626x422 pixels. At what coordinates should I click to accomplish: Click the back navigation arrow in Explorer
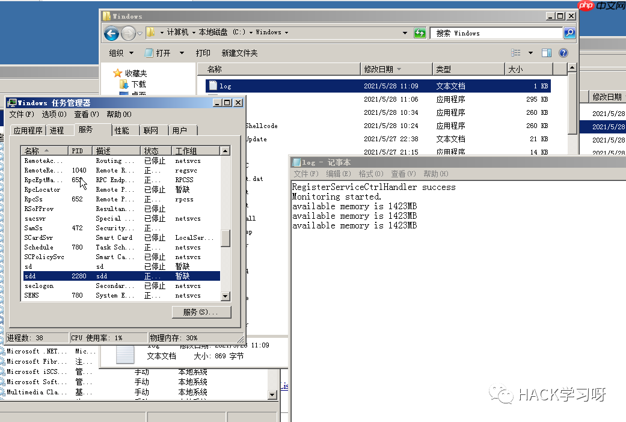click(x=111, y=33)
